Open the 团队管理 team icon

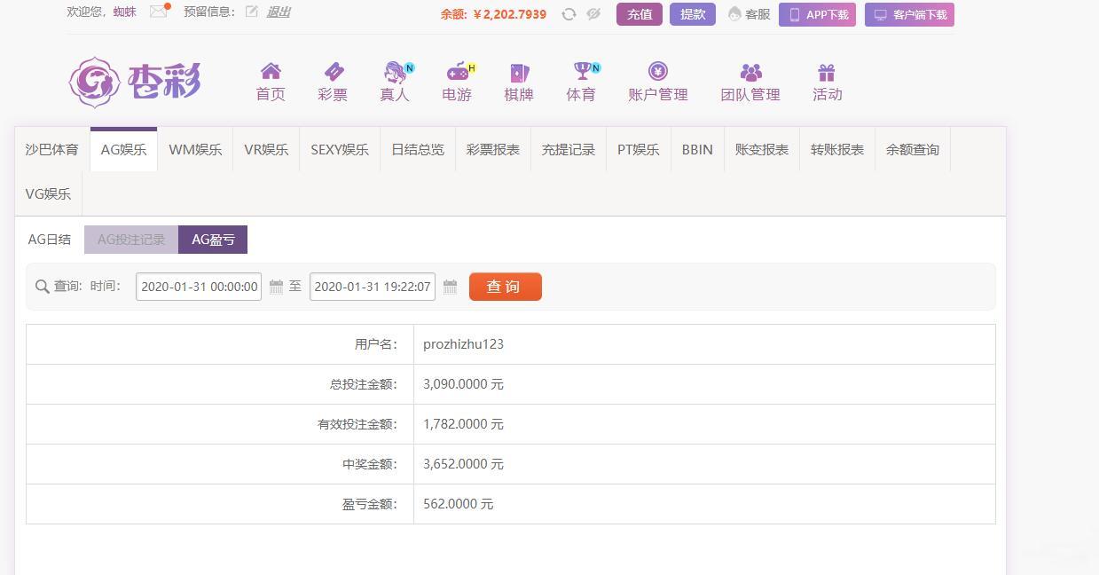(750, 72)
